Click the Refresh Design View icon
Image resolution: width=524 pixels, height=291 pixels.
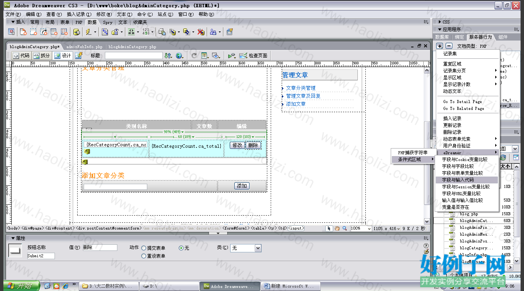click(x=194, y=56)
